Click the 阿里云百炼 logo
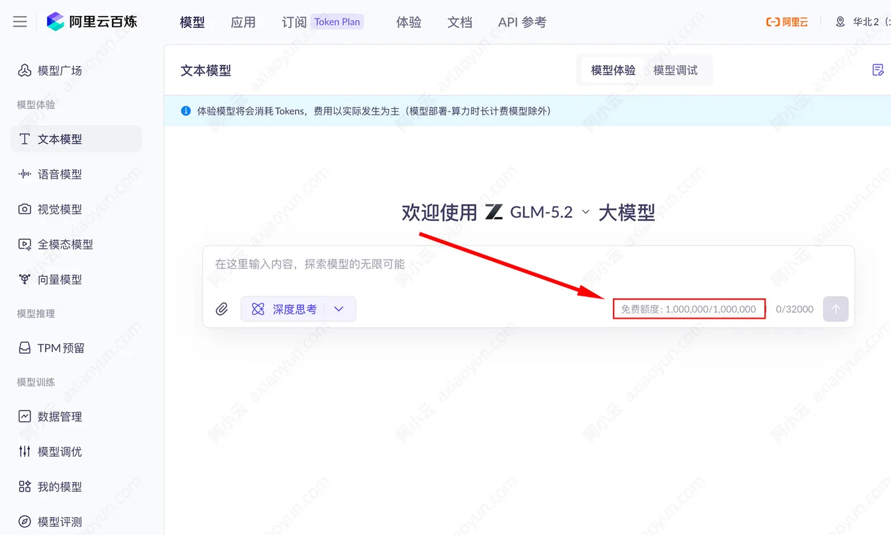Screen dimensions: 891x535 [92, 22]
